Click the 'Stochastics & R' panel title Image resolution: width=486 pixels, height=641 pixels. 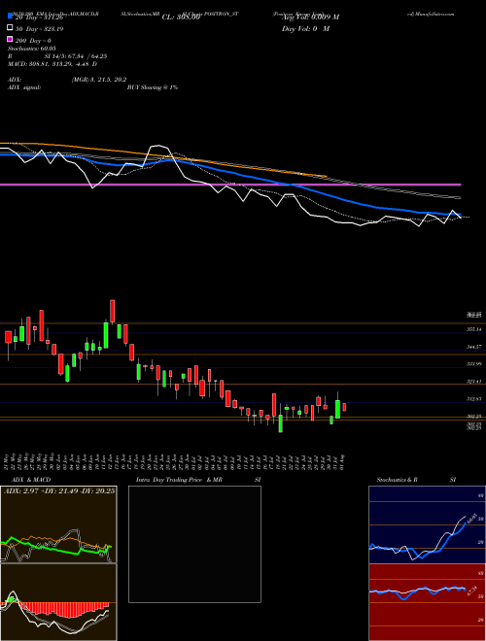pos(397,480)
